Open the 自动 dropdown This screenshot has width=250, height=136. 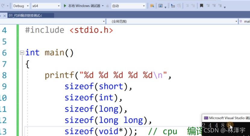click(x=128, y=6)
